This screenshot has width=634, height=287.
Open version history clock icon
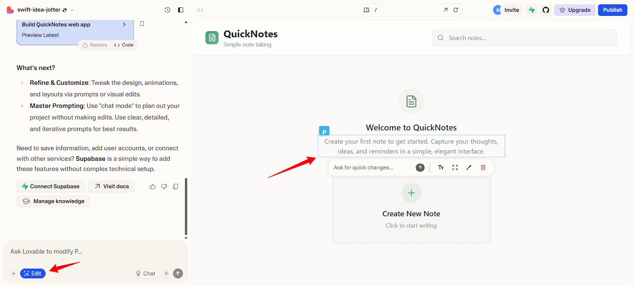pos(167,10)
